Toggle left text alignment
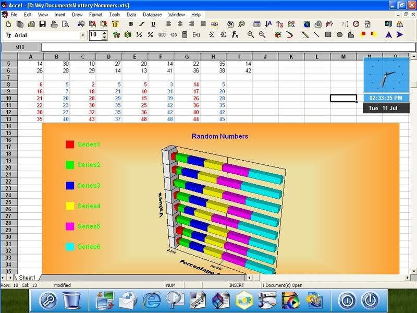Screen dimensions: 417x313 pyautogui.click(x=168, y=24)
